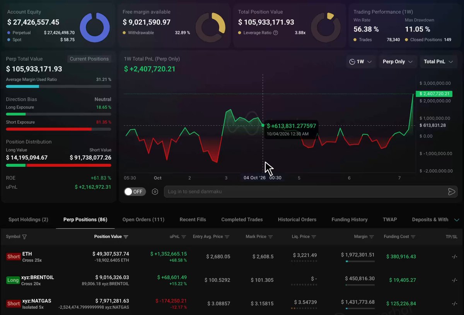Viewport: 464px width, 315px height.
Task: Switch to Spot Holdings (2) tab
Action: 28,219
